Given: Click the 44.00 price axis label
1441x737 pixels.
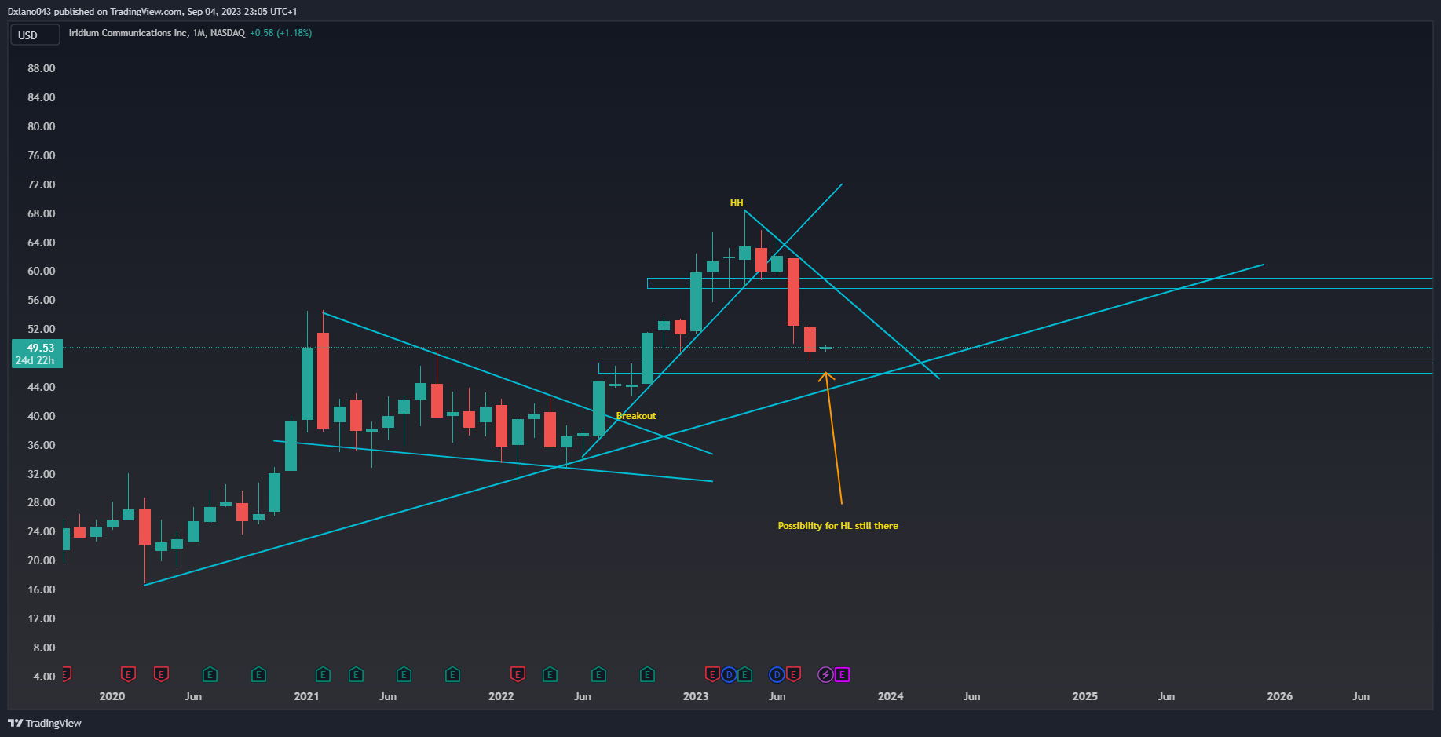Looking at the screenshot, I should click(x=42, y=387).
